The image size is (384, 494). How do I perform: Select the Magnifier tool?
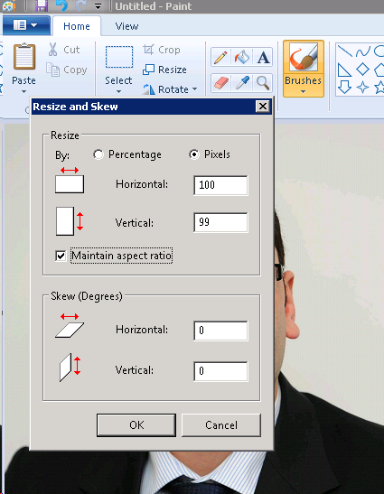[263, 83]
